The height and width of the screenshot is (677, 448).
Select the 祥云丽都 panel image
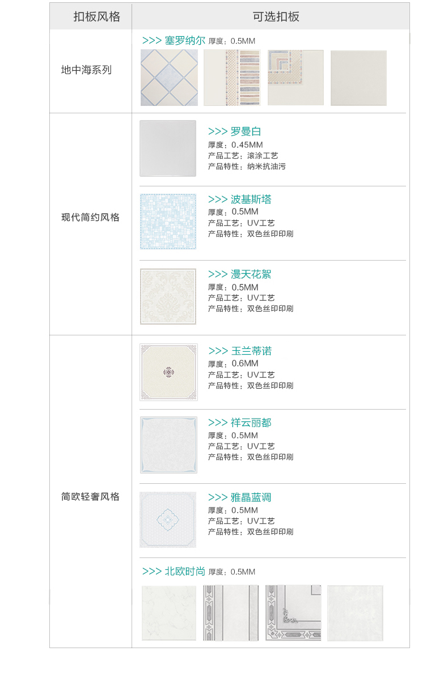[168, 445]
